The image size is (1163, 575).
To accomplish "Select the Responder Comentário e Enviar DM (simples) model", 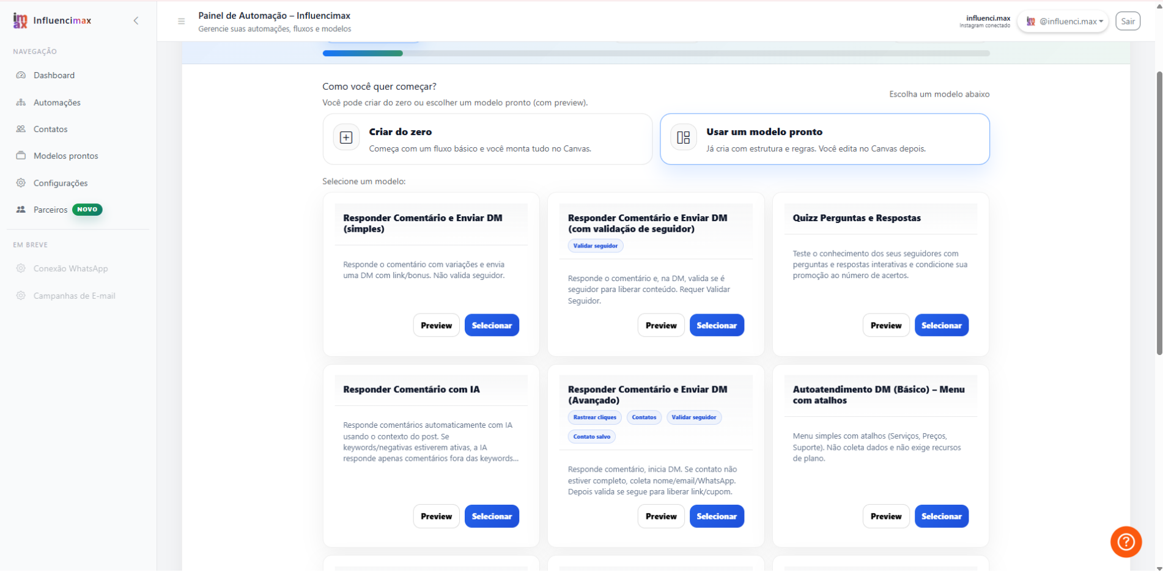I will (x=492, y=325).
